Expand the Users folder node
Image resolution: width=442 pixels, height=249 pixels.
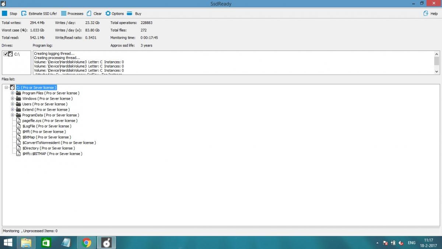coord(13,104)
